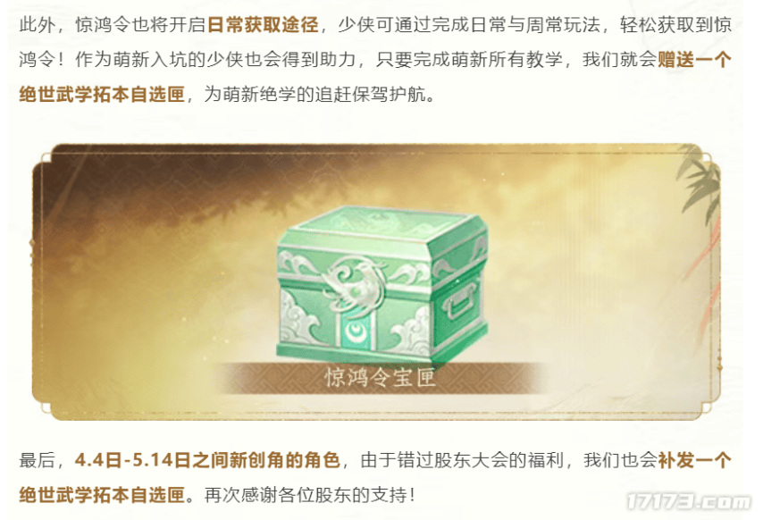Click the bold 4.4日-5.14日之间新创角的角色 text
This screenshot has height=520, width=763.
click(207, 460)
